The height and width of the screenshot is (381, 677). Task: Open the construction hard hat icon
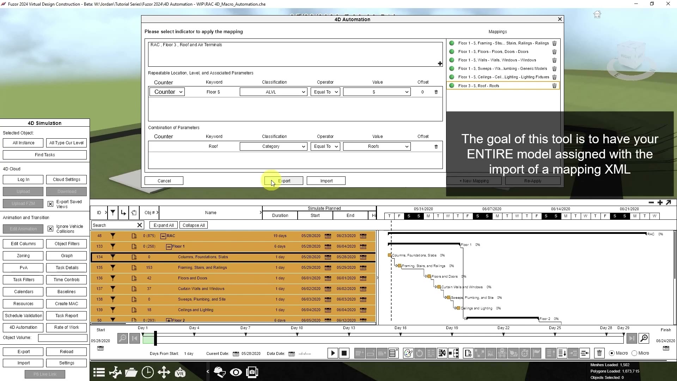(220, 372)
